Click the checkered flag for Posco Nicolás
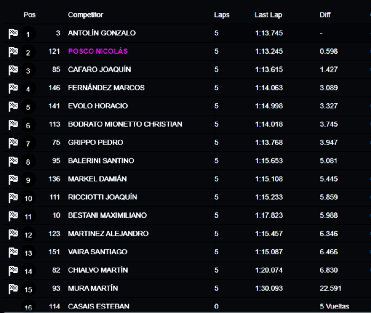 pyautogui.click(x=13, y=52)
